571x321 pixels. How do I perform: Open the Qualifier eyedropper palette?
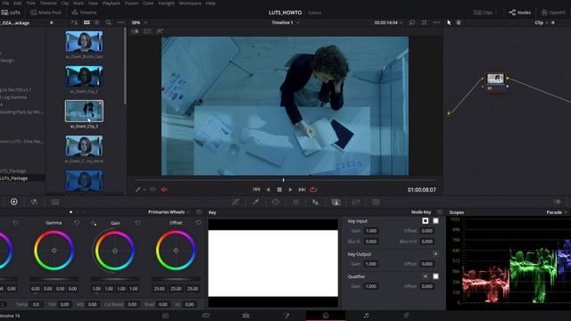click(x=256, y=202)
